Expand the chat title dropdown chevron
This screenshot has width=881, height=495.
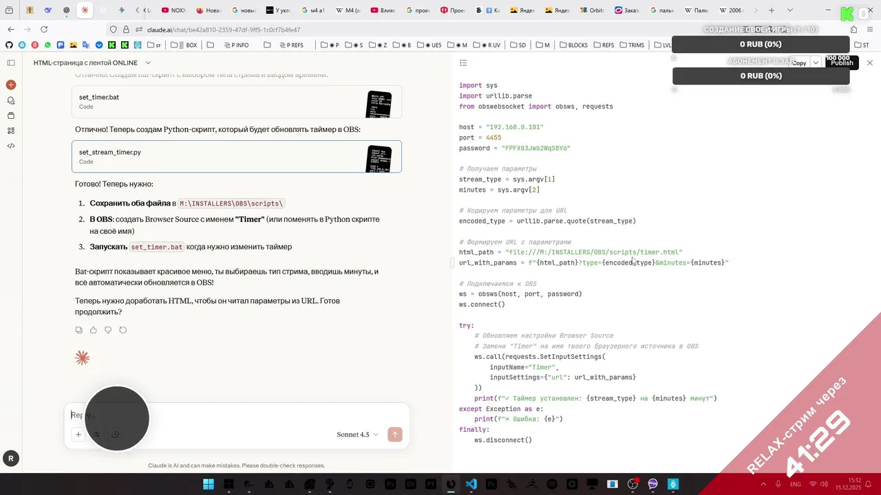pyautogui.click(x=148, y=63)
